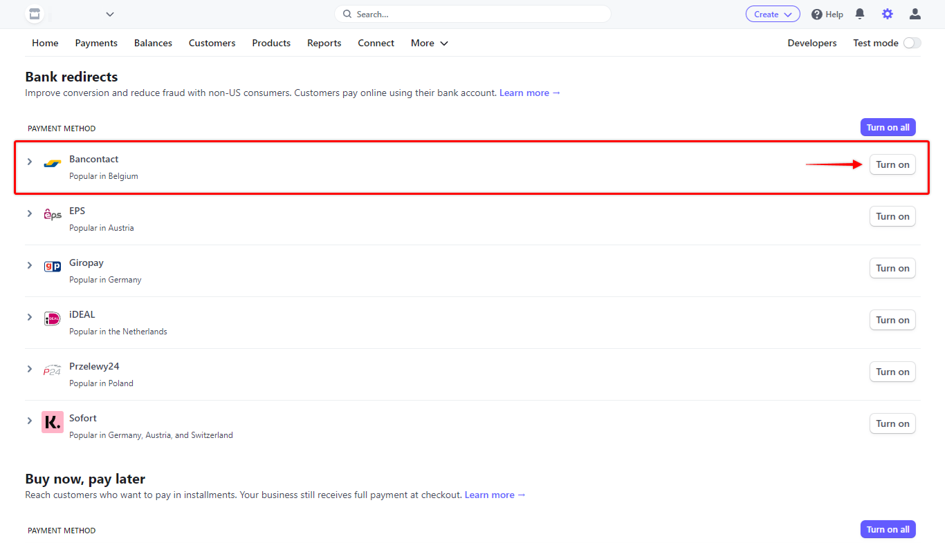Open the Products tab

pyautogui.click(x=271, y=43)
